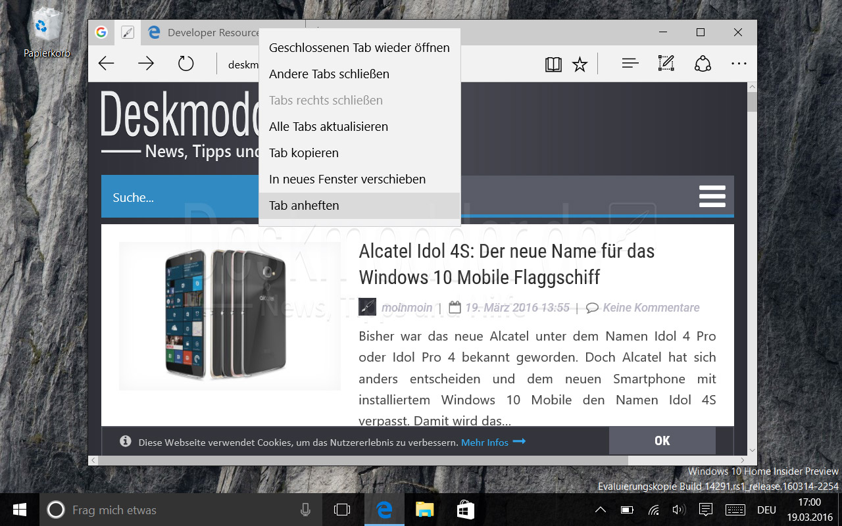842x526 pixels.
Task: Open the Windows Start menu
Action: [20, 510]
